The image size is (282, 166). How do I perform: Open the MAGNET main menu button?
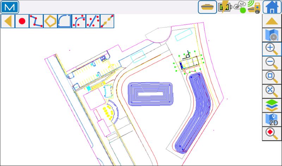[x=10, y=7]
